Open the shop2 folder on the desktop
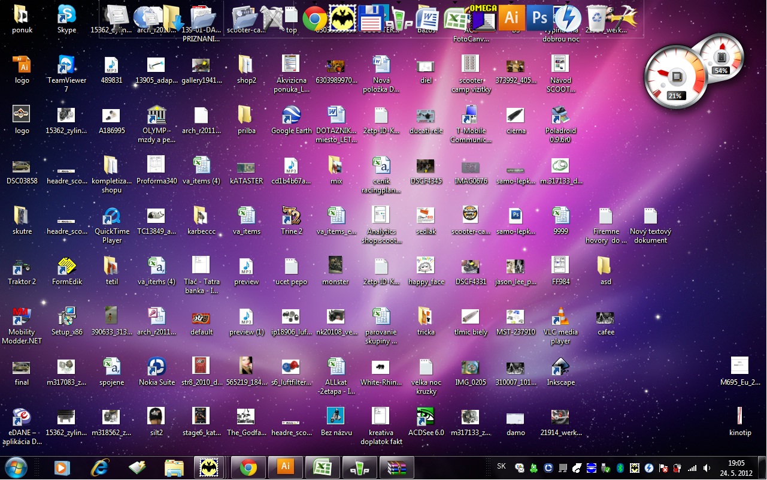This screenshot has height=480, width=767. (246, 65)
